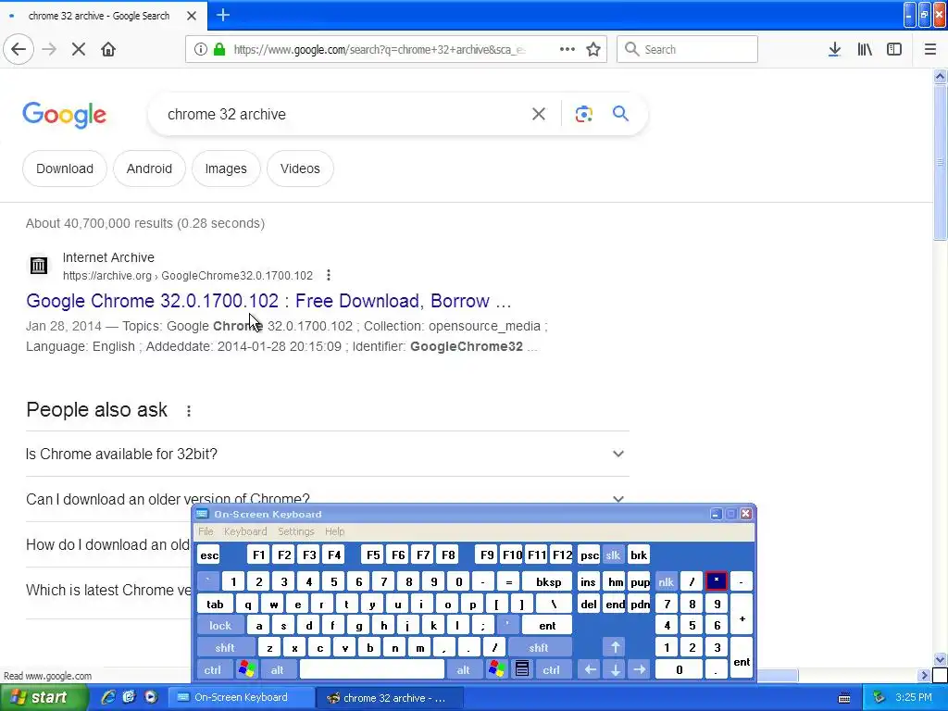Click the Firefox address bar URL
This screenshot has height=711, width=948.
click(379, 50)
